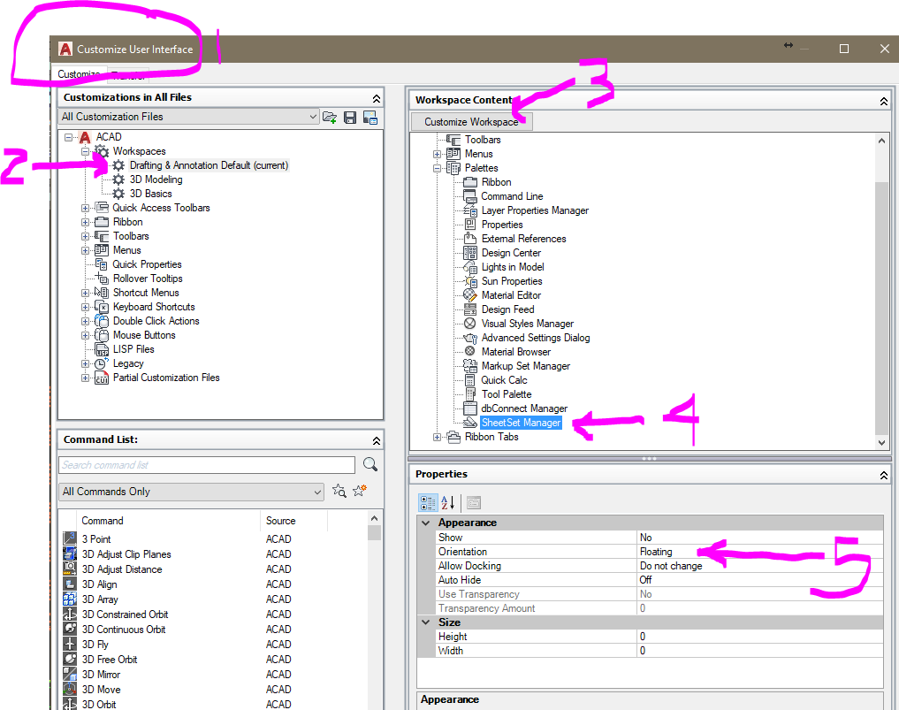Sort Properties alphabetically with the AZ icon
Viewport: 899px width, 710px height.
pos(448,503)
